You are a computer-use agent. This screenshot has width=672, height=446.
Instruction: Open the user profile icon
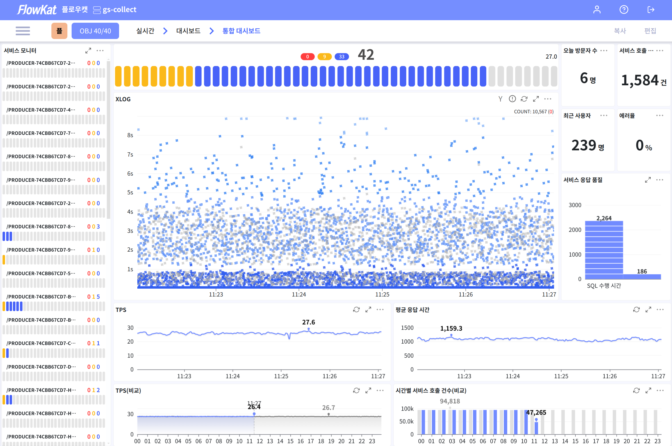coord(597,10)
